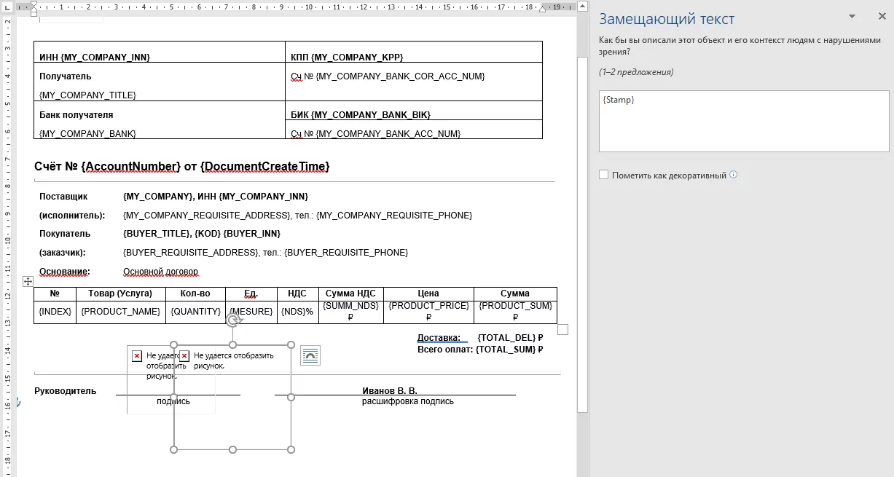Check Пометить как декоративный

pos(603,175)
